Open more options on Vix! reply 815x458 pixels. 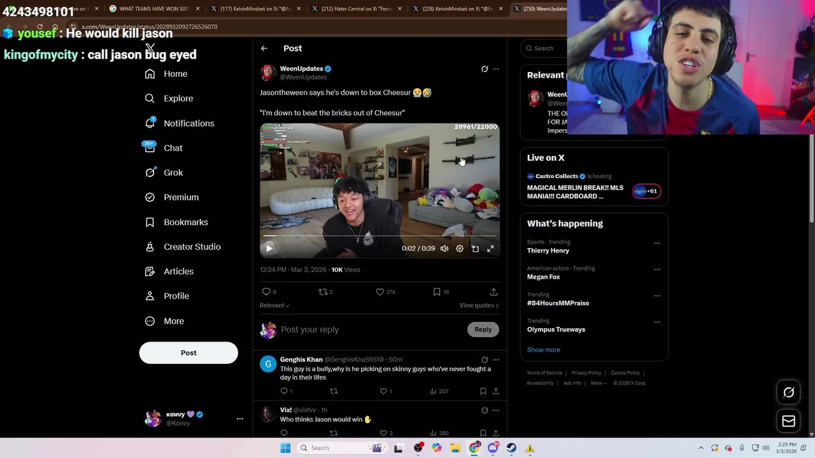point(496,410)
